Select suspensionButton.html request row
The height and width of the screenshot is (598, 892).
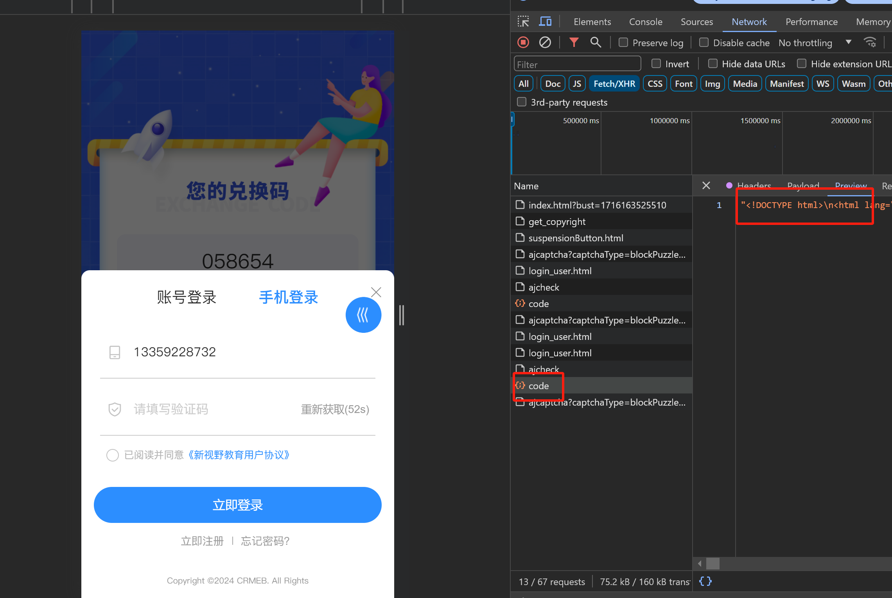pyautogui.click(x=601, y=238)
